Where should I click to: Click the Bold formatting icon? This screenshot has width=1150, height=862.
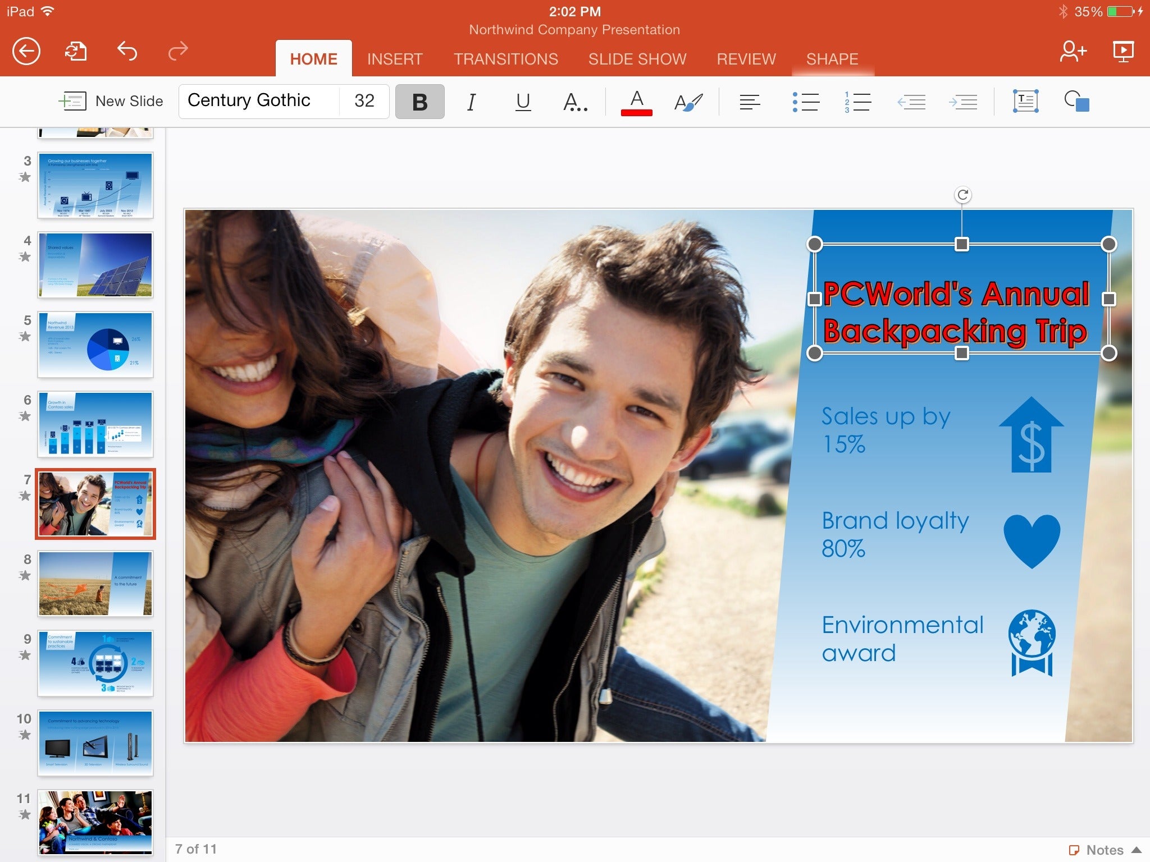pos(418,100)
